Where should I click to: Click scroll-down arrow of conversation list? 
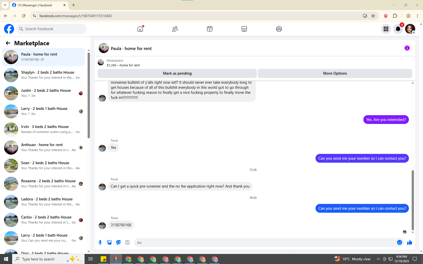(x=89, y=251)
